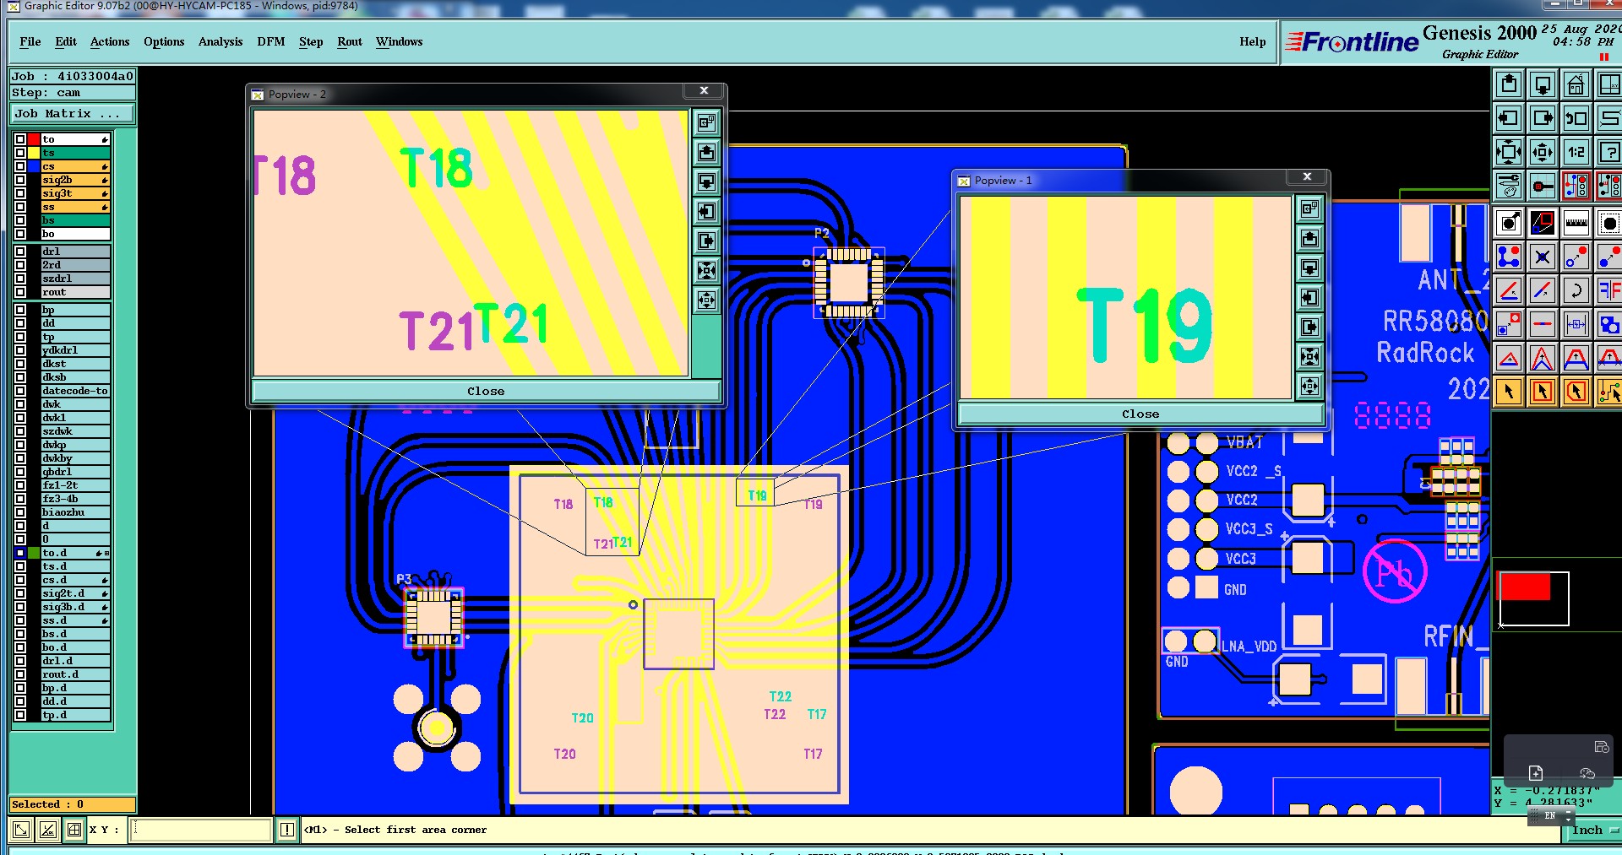This screenshot has width=1622, height=855.
Task: Select the polygon area selection arrow tool
Action: point(1576,392)
